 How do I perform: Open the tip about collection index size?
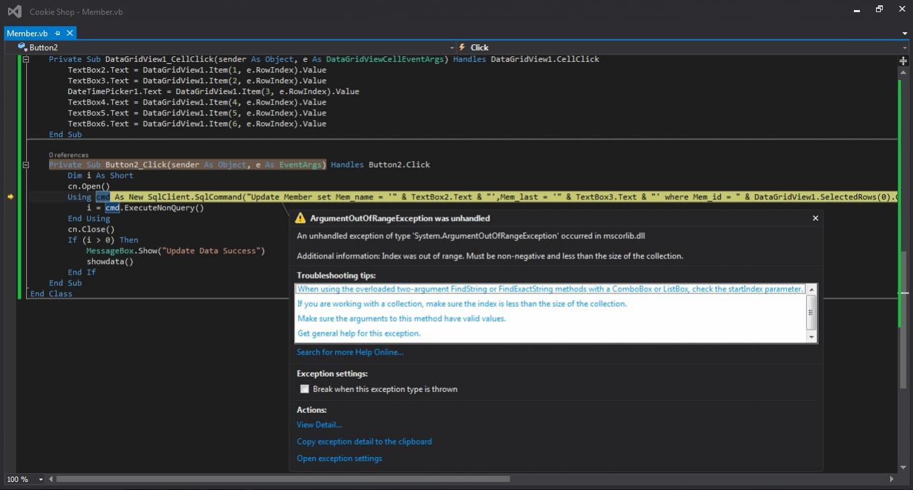coord(462,303)
